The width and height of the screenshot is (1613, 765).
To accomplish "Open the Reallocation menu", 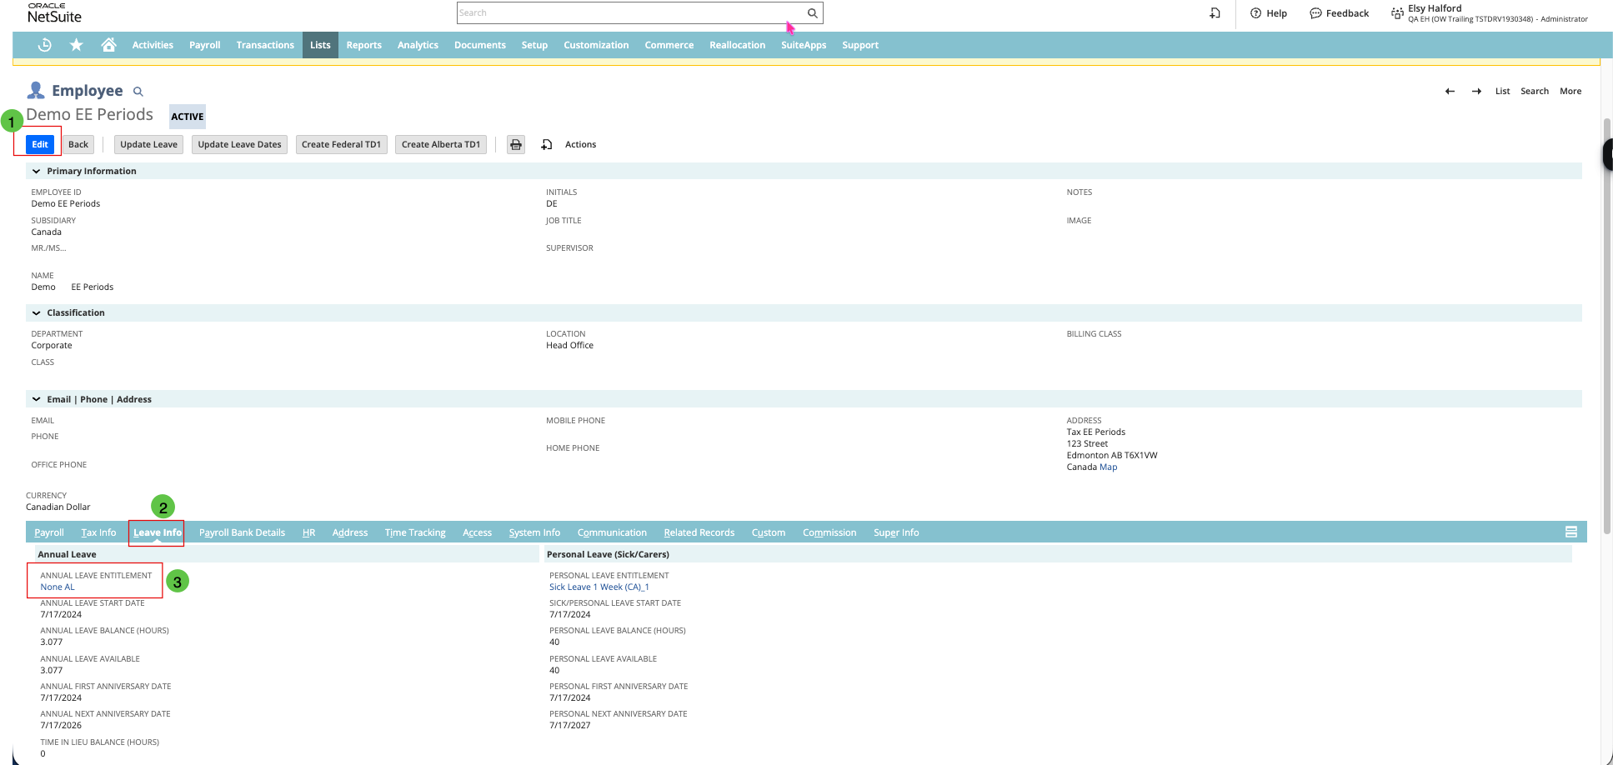I will (x=738, y=45).
